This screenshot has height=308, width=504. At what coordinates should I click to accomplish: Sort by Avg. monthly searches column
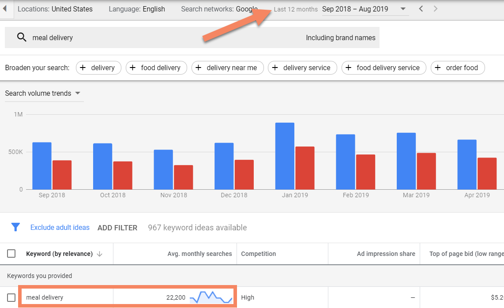pos(199,254)
